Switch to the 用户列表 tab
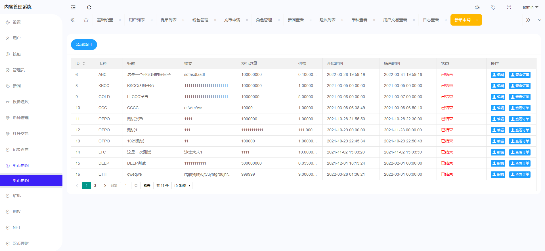Image resolution: width=545 pixels, height=251 pixels. tap(137, 20)
